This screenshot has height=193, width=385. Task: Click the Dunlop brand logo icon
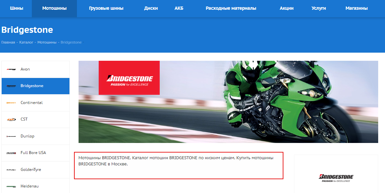pos(11,136)
